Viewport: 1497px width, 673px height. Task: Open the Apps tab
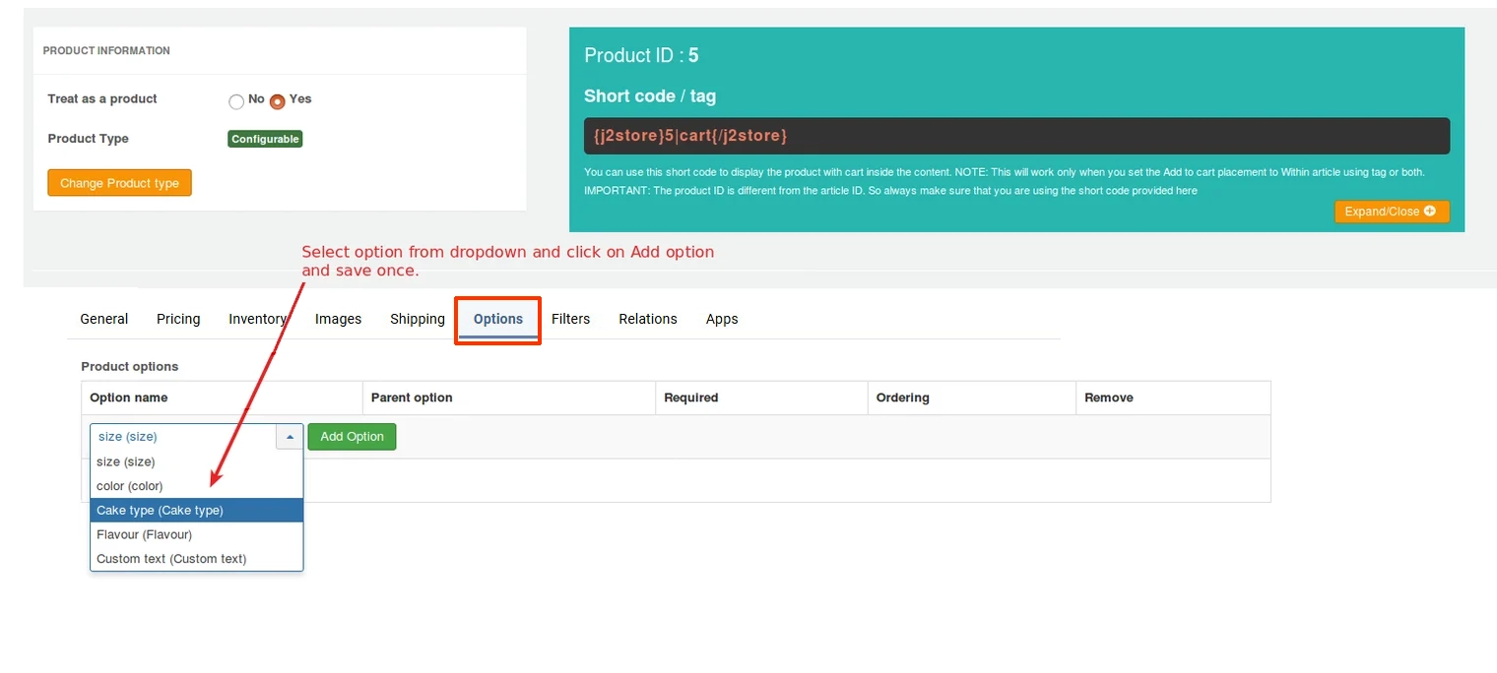(x=722, y=319)
